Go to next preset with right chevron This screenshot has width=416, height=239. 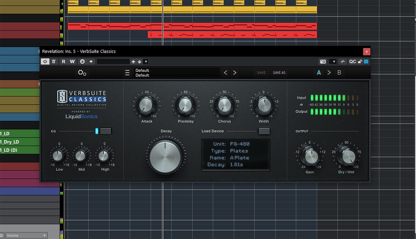pos(235,73)
